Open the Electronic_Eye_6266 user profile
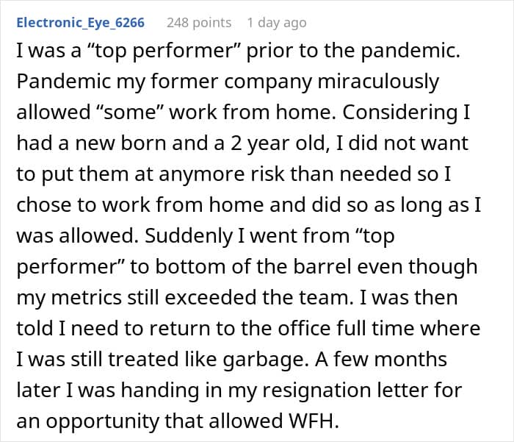Screen dimensions: 514x442 coord(79,23)
